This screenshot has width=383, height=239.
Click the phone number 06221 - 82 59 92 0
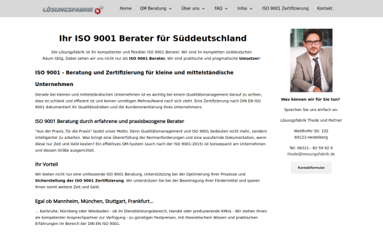coord(315,148)
